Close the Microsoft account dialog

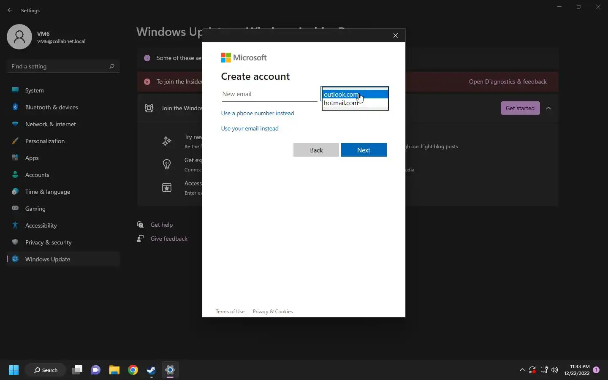click(396, 35)
